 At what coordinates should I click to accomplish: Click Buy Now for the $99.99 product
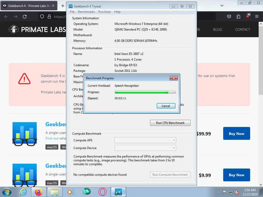237,133
